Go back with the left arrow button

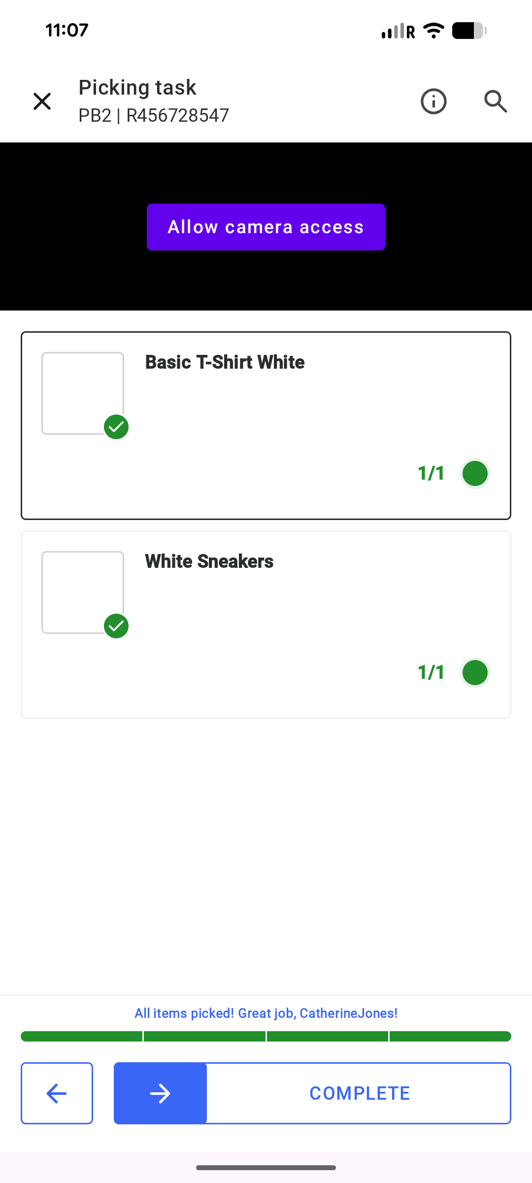tap(57, 1093)
